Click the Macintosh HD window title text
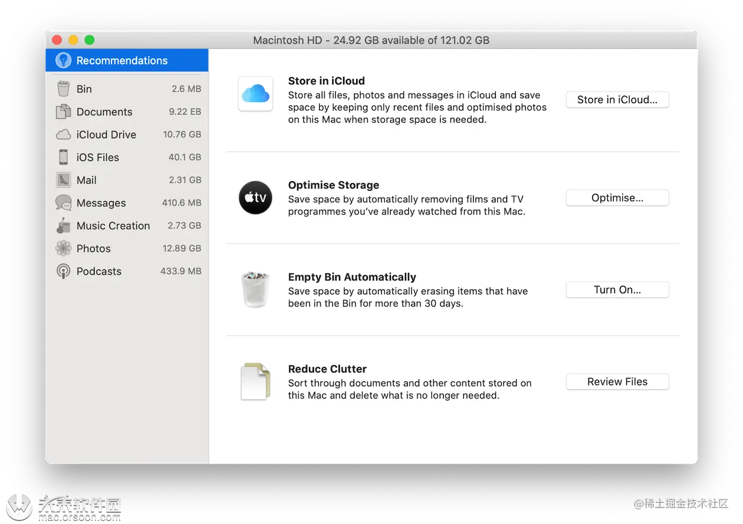The height and width of the screenshot is (524, 743). tap(371, 40)
